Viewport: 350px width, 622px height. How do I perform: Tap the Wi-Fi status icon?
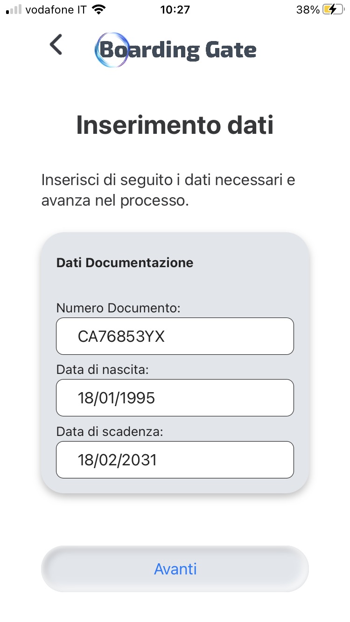99,10
